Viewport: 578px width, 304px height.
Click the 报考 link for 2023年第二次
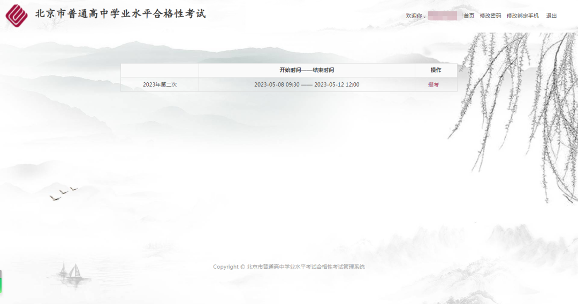point(433,84)
